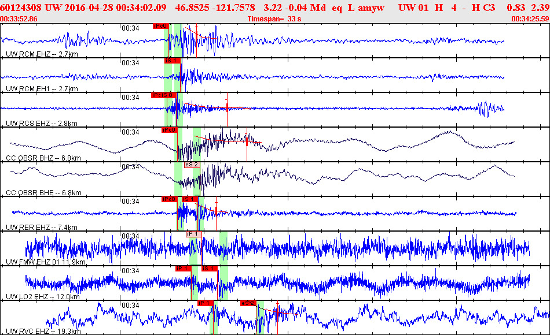Click the 'CC OBSR BHZ -- 6.8km' station label
Image resolution: width=550 pixels, height=335 pixels.
click(43, 158)
